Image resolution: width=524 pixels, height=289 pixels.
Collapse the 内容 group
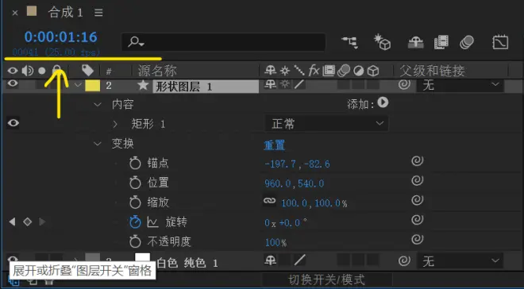98,105
